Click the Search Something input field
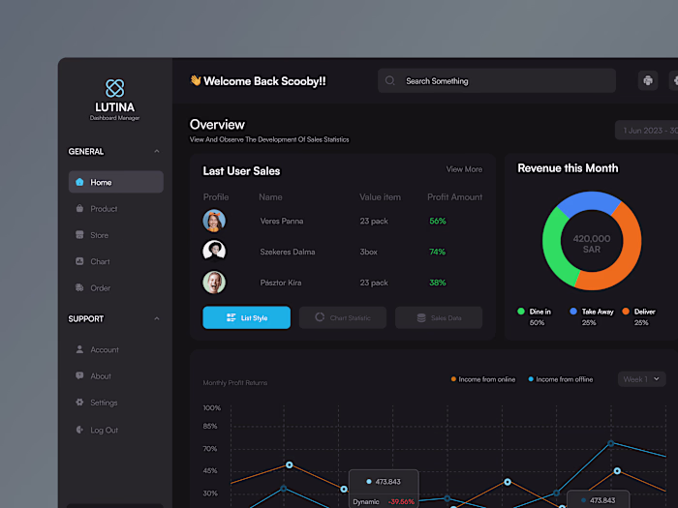678x508 pixels. (496, 80)
